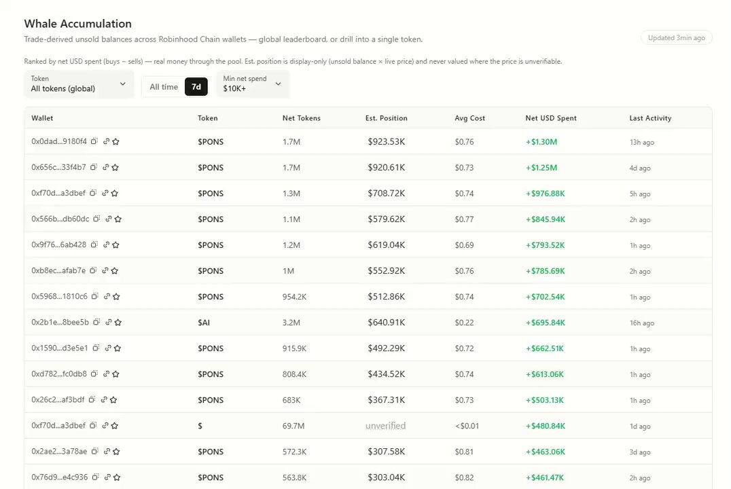The width and height of the screenshot is (731, 489).
Task: Star the 0xf70d...a3dbef unverified row
Action: 115,426
